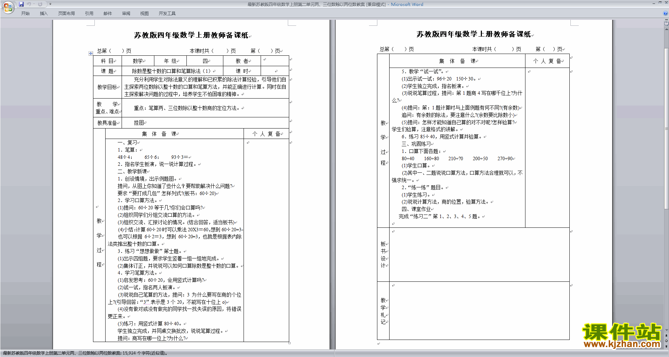Click the 数学 cell
Image resolution: width=669 pixels, height=357 pixels.
point(138,61)
